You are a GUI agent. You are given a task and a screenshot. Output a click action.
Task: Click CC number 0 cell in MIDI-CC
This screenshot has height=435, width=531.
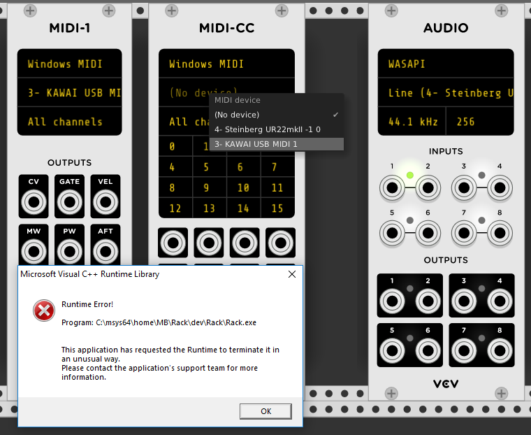(x=175, y=146)
